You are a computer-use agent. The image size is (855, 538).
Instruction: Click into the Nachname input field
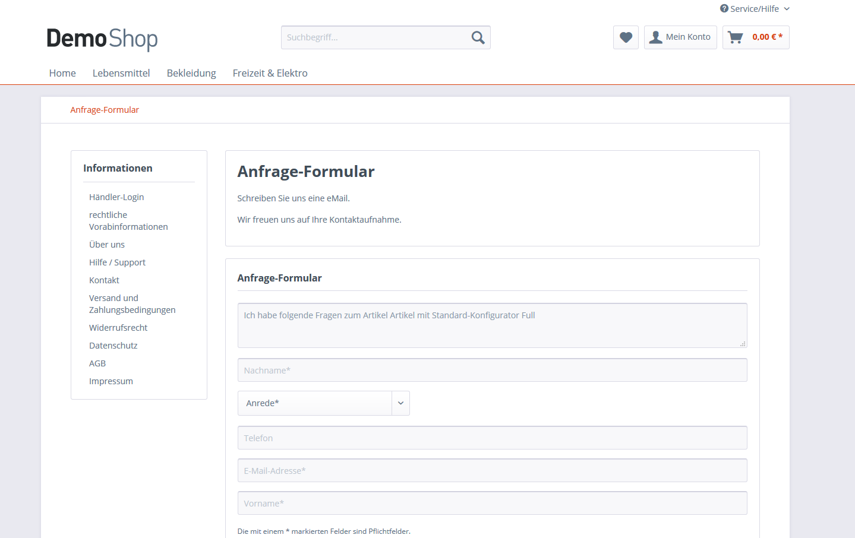(492, 370)
